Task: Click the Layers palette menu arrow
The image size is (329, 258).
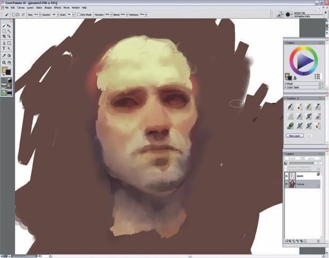Action: pyautogui.click(x=323, y=154)
